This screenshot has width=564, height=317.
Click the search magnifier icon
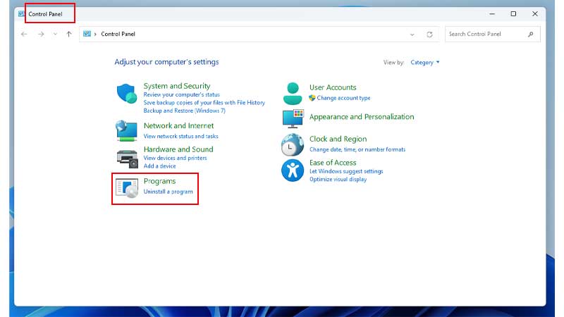pos(531,34)
